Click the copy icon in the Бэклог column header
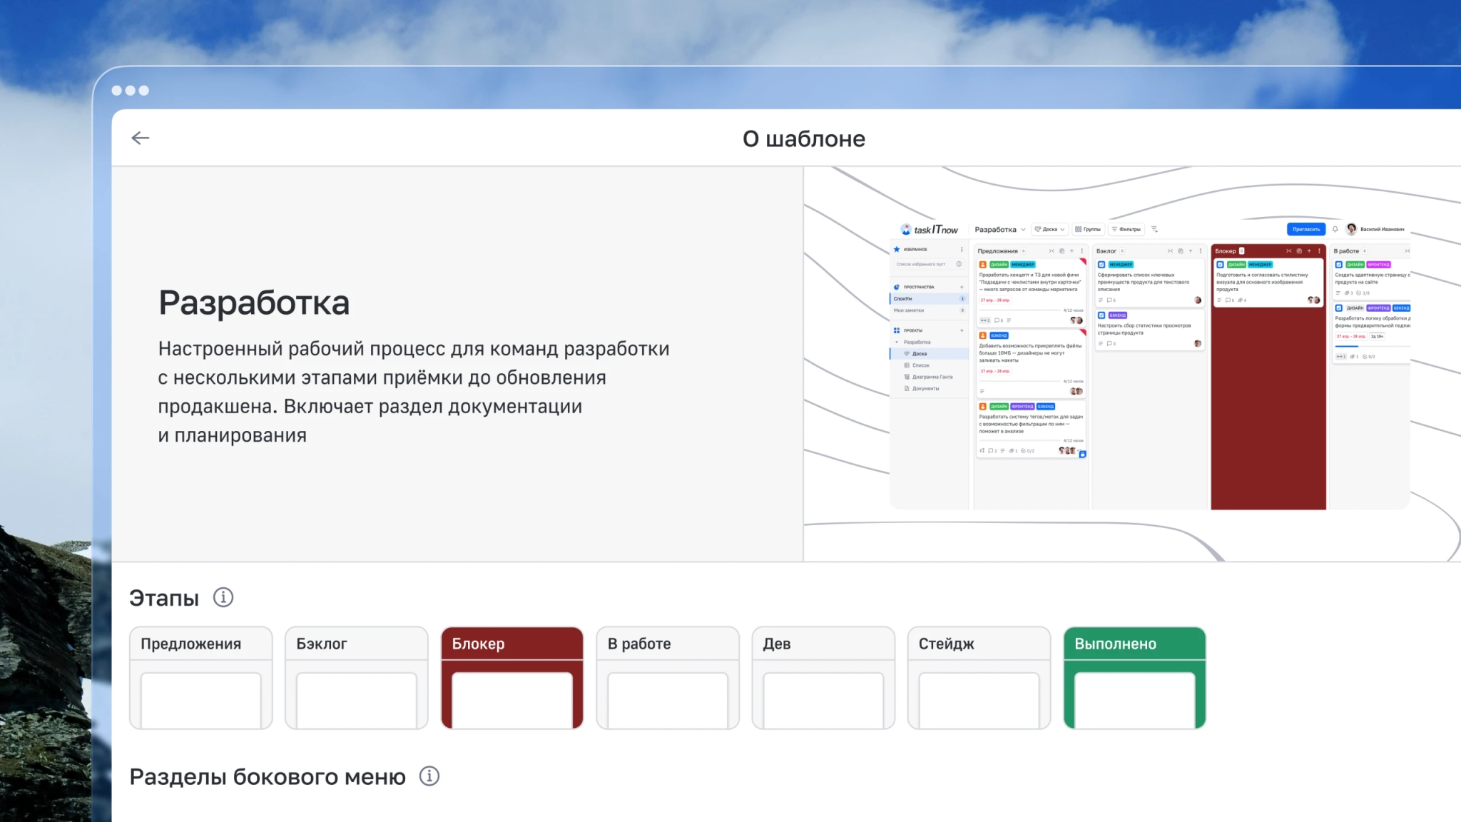Viewport: 1461px width, 822px height. point(1180,251)
